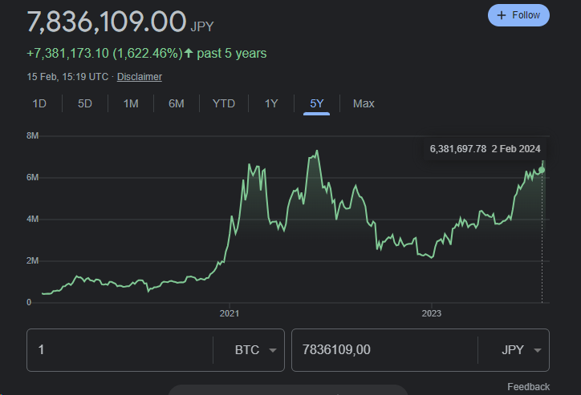Select the YTD range tab
The height and width of the screenshot is (395, 581).
tap(224, 103)
